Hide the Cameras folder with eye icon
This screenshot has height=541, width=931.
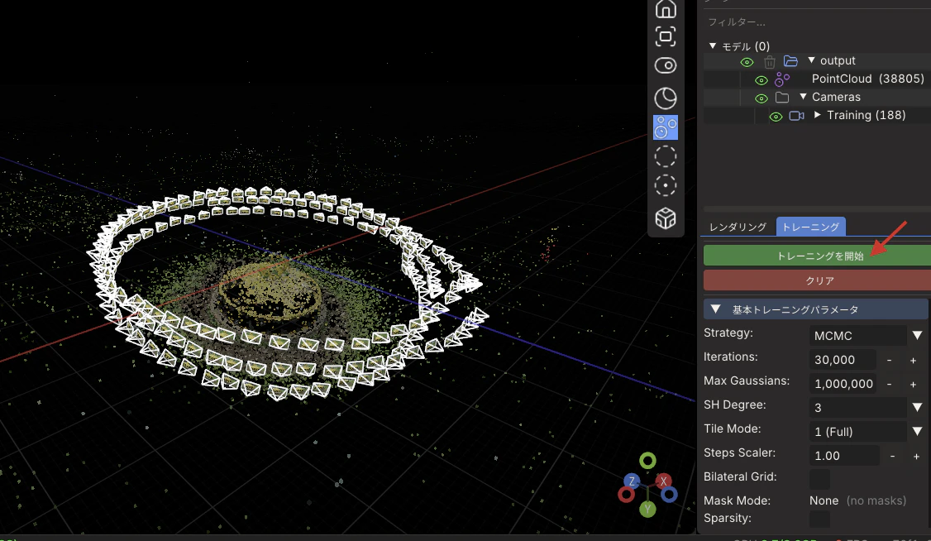[x=762, y=98]
